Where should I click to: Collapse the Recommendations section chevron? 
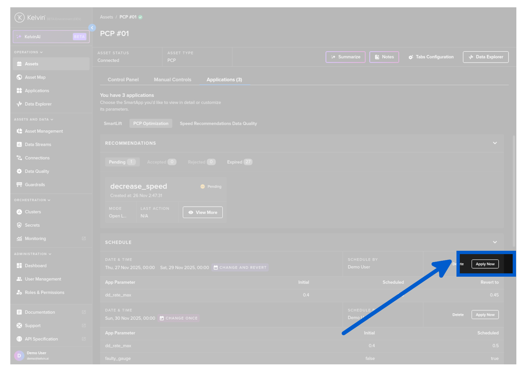pos(495,143)
